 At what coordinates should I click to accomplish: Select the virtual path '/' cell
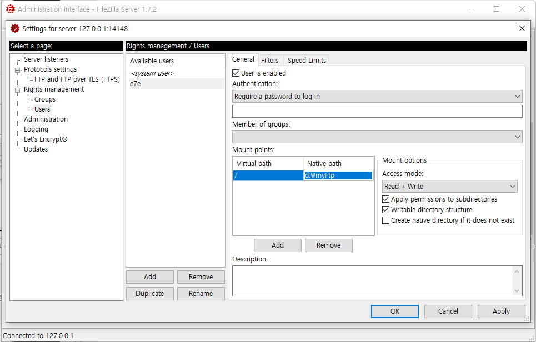click(x=268, y=175)
